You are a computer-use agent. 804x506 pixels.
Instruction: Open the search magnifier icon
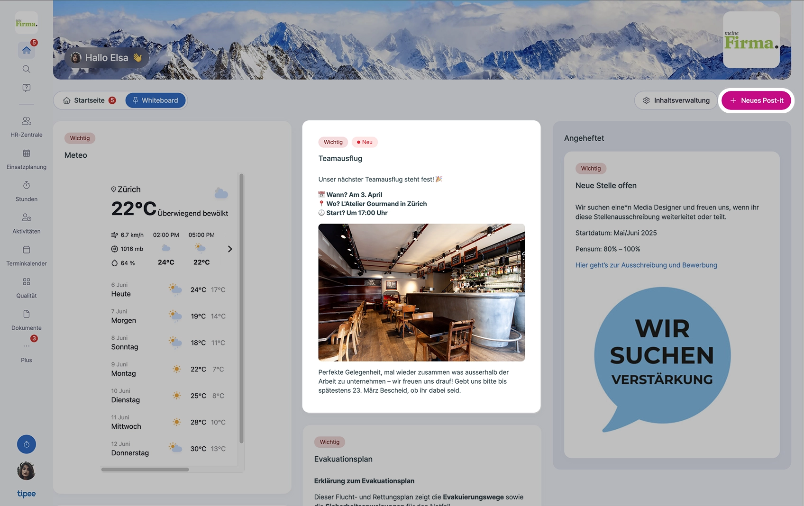(x=27, y=69)
